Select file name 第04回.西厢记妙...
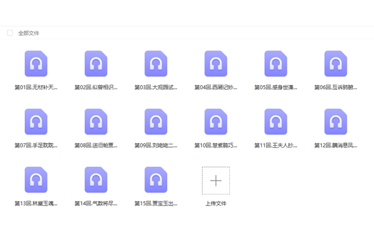The width and height of the screenshot is (374, 249). point(216,87)
